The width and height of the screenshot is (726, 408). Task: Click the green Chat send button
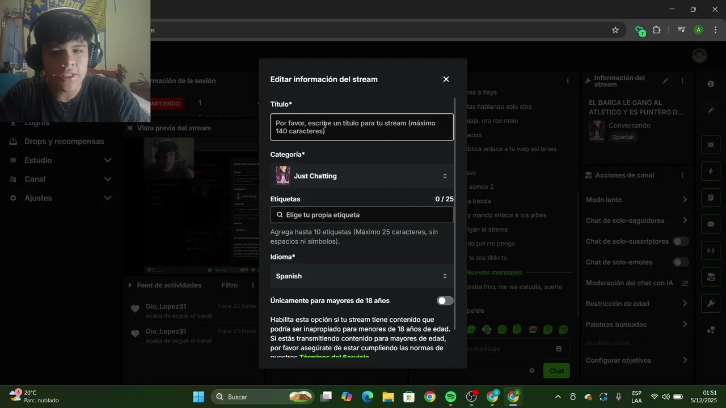[556, 371]
